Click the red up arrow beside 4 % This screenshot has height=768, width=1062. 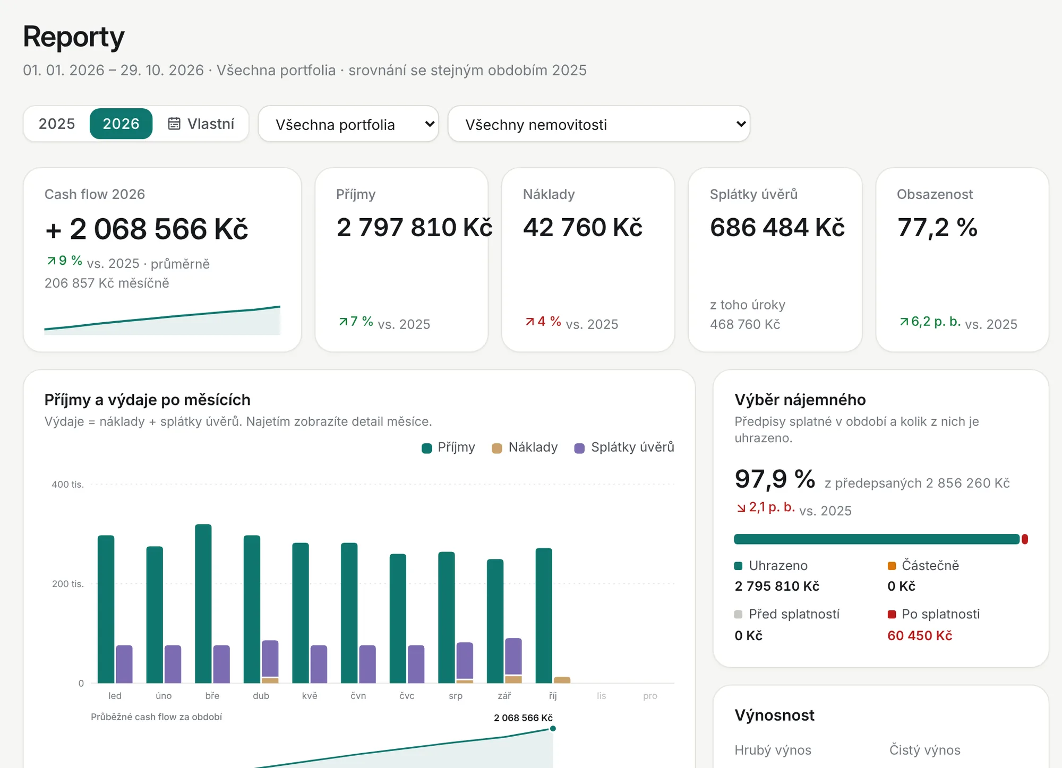[530, 322]
